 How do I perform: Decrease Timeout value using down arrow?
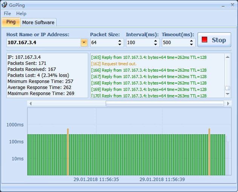coord(192,45)
